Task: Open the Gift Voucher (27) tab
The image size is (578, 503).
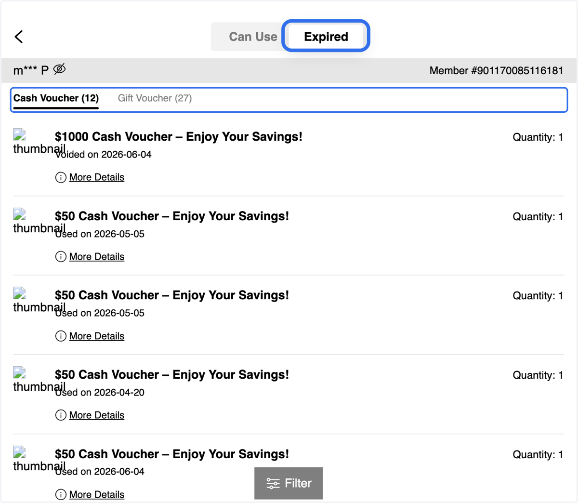Action: point(155,98)
